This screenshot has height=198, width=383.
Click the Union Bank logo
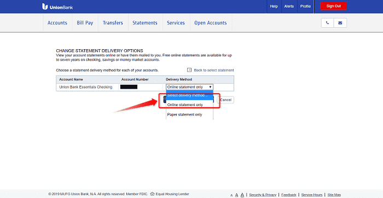pos(57,7)
